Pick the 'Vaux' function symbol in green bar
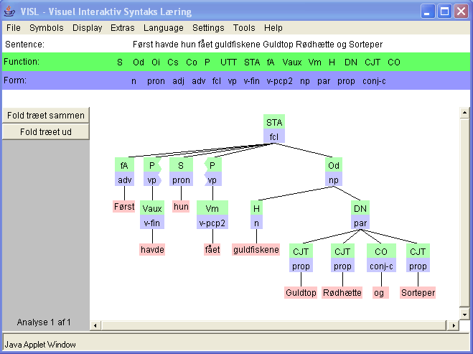Image resolution: width=473 pixels, height=354 pixels. point(292,62)
